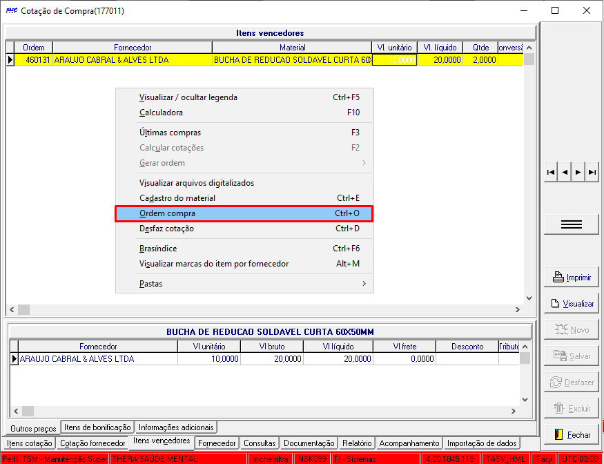Expand the Pastas submenu
The height and width of the screenshot is (464, 604).
tap(244, 284)
